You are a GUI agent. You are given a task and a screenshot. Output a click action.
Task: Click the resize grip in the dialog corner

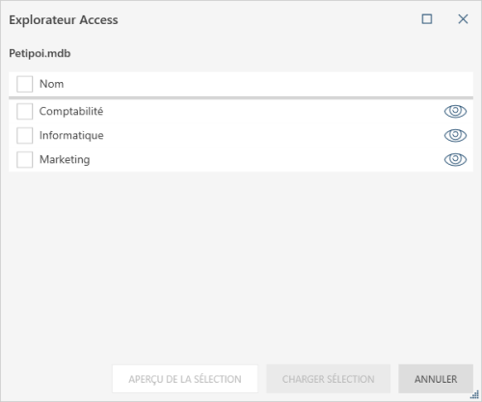(x=475, y=394)
